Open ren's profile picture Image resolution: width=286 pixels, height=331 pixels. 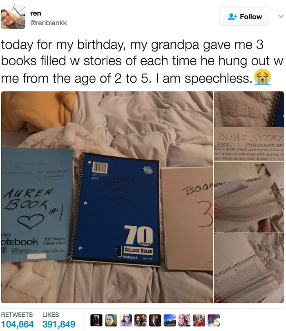(x=13, y=16)
